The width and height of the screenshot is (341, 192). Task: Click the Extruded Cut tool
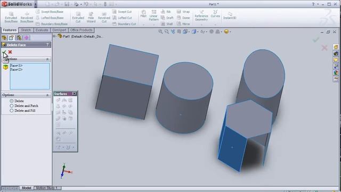click(78, 17)
